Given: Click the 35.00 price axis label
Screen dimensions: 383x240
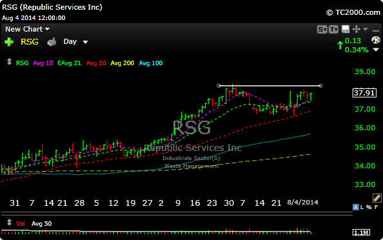Looking at the screenshot, I should 365,147.
